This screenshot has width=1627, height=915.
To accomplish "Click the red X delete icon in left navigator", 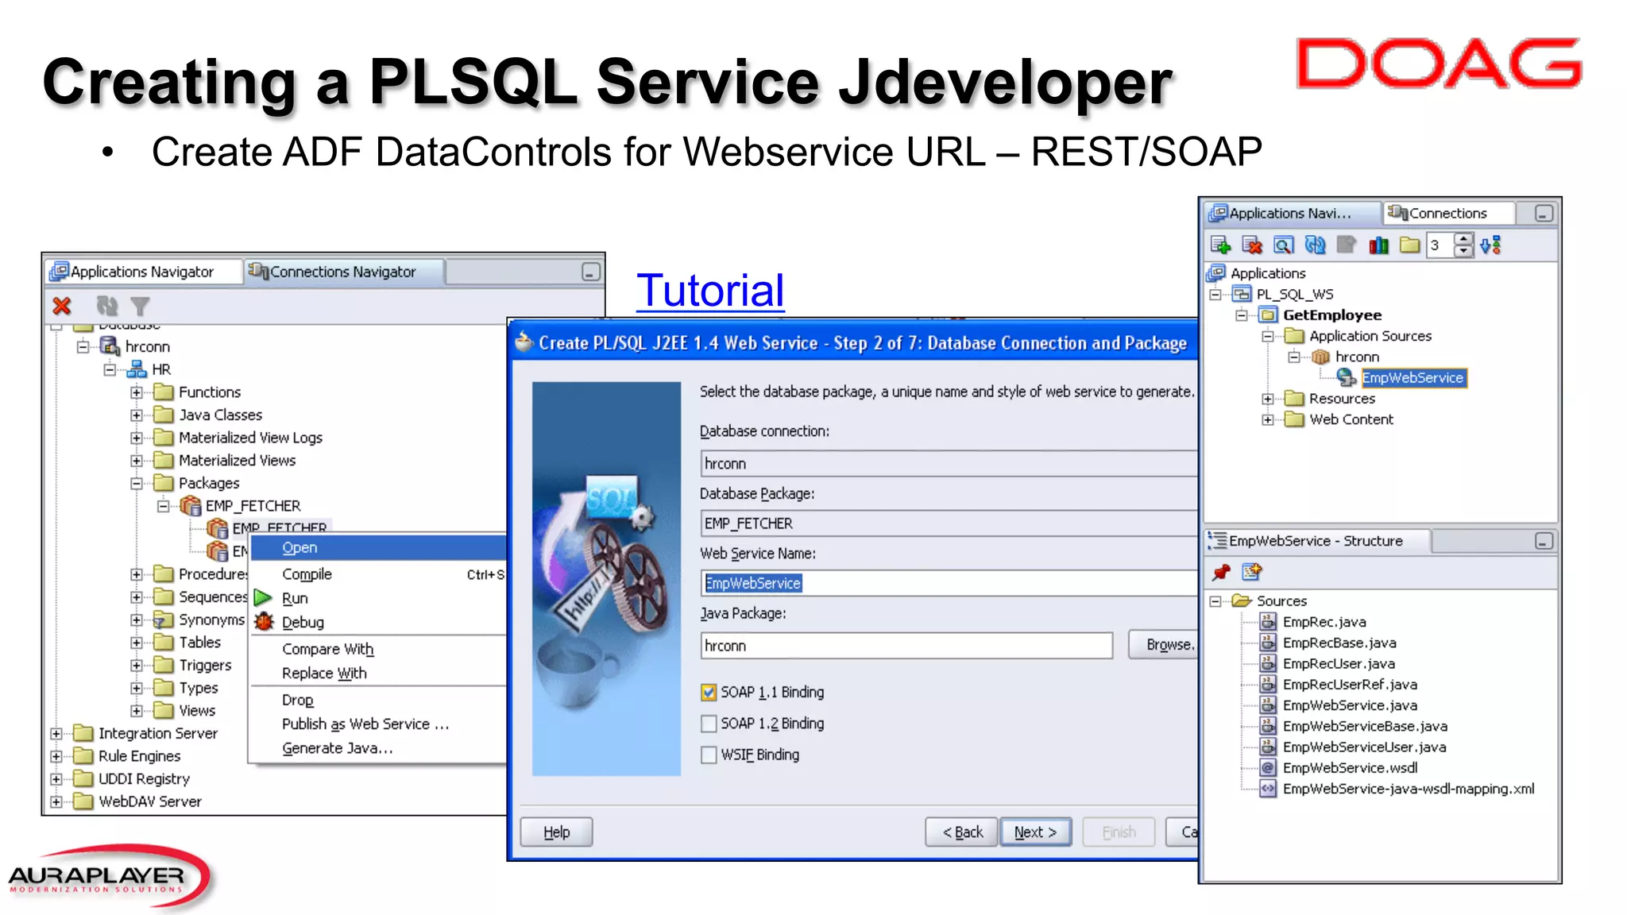I will click(62, 306).
